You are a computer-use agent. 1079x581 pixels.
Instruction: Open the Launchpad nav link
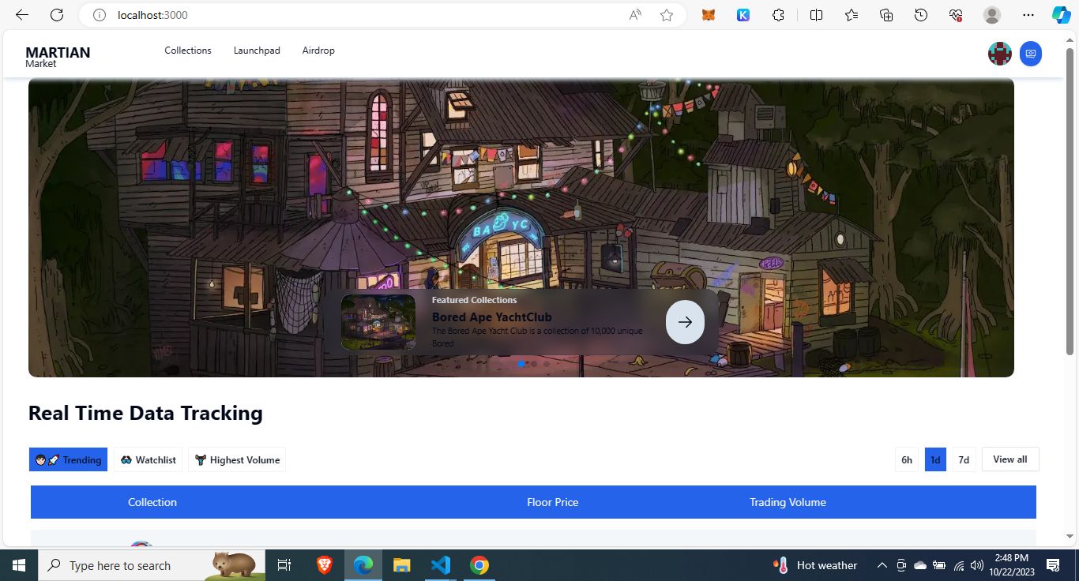point(257,51)
